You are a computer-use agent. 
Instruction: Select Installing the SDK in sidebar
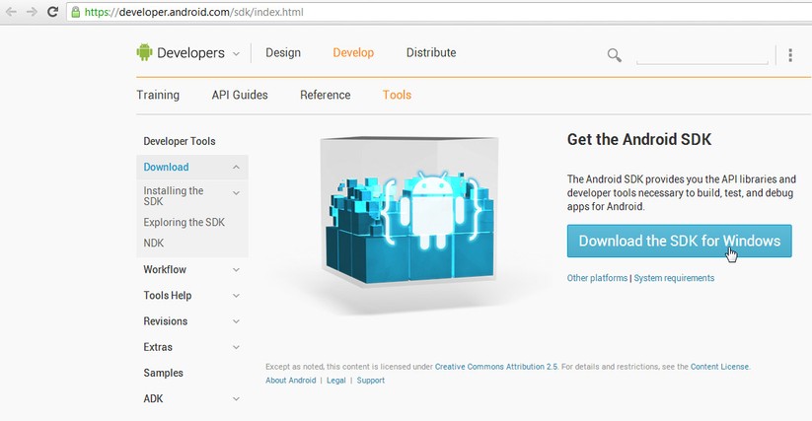[x=174, y=196]
